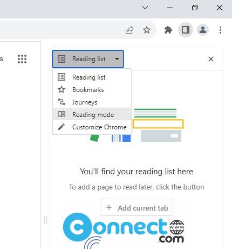Click the open book Reading mode icon
The width and height of the screenshot is (232, 249).
click(x=62, y=114)
